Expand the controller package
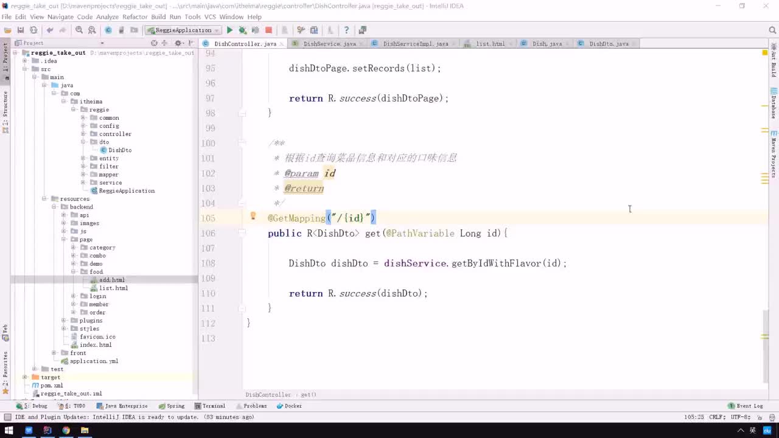The width and height of the screenshot is (779, 438). click(x=83, y=134)
